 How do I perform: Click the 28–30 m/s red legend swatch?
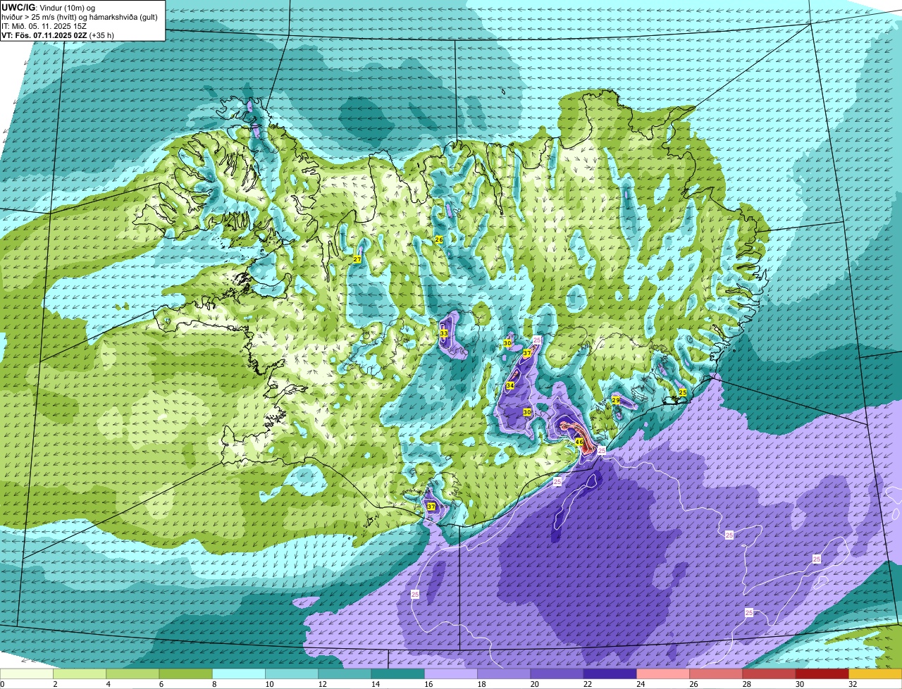point(770,674)
